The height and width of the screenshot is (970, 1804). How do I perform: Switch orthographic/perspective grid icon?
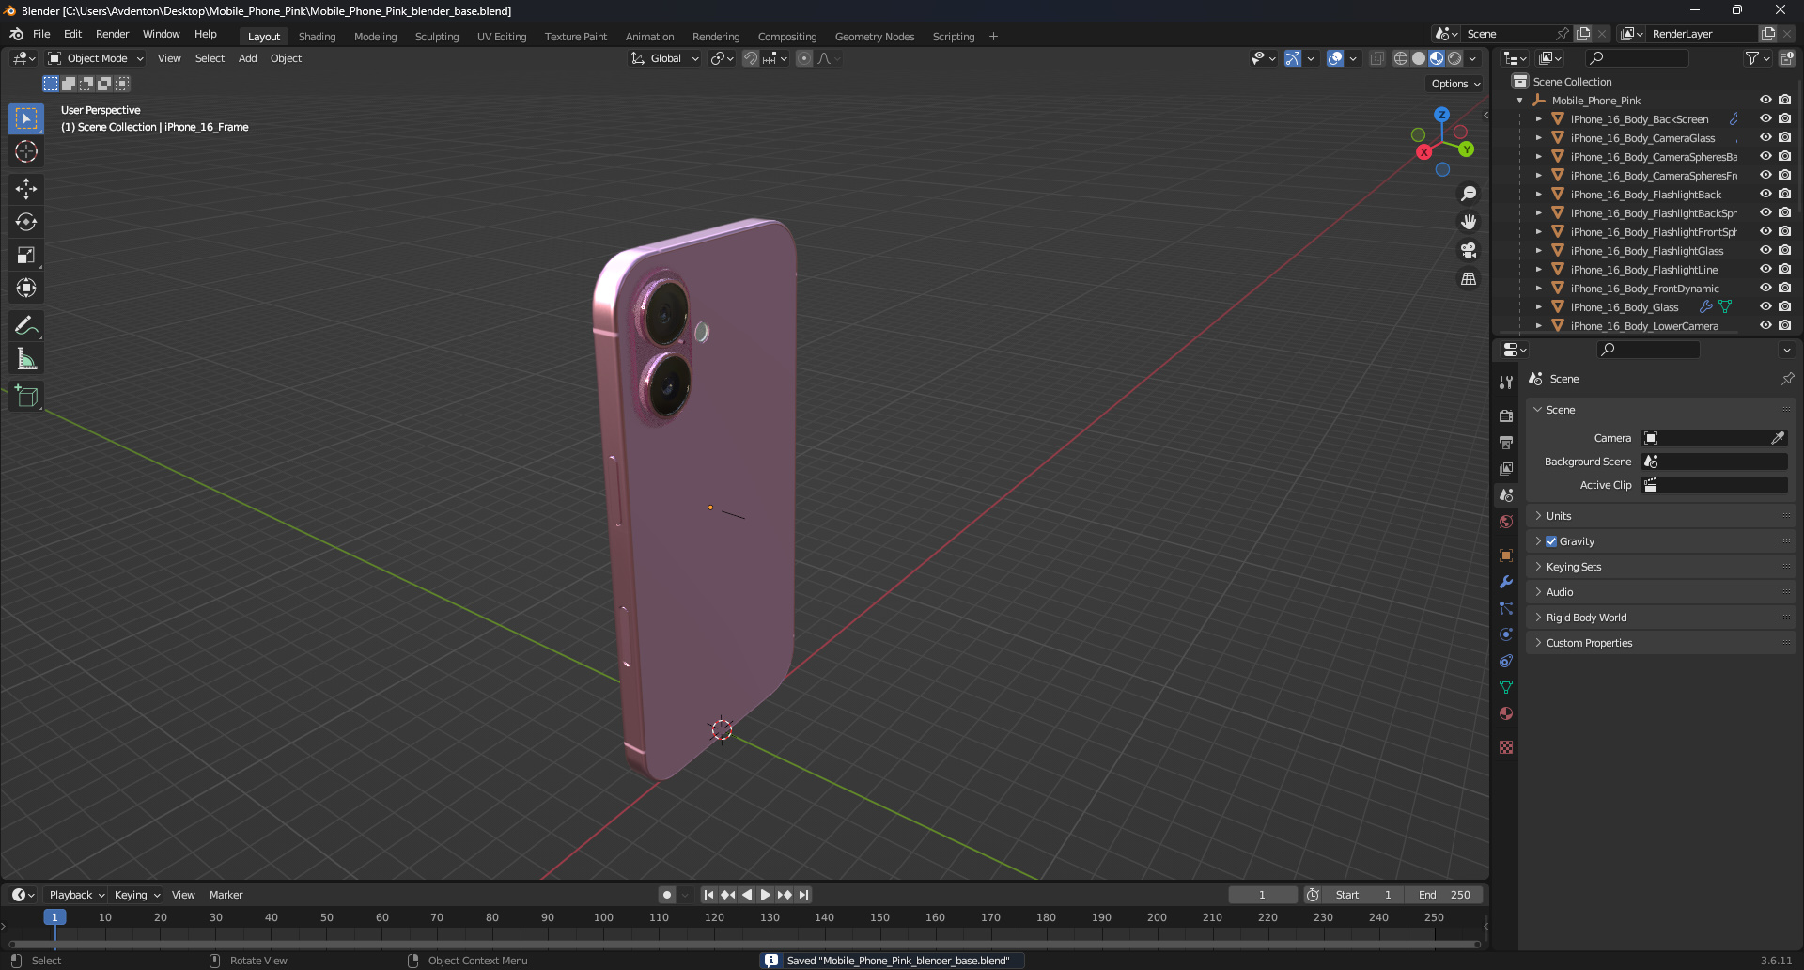coord(1469,279)
